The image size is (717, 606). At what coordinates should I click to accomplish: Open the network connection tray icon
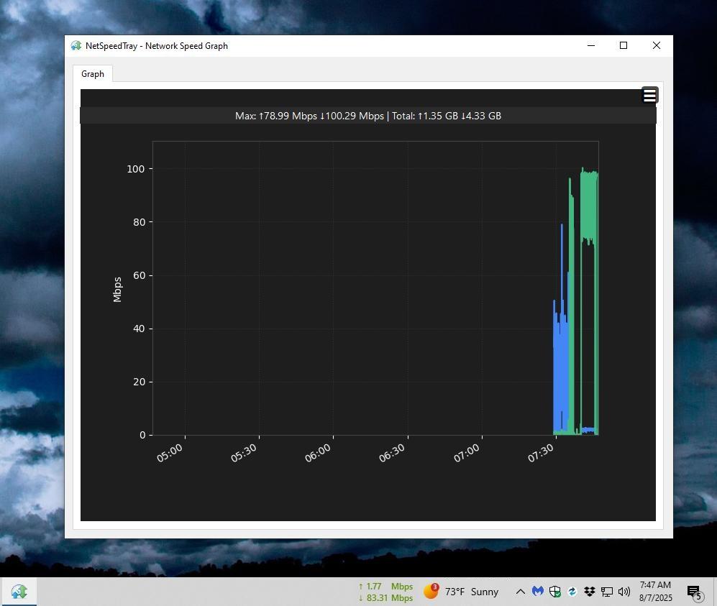point(606,592)
